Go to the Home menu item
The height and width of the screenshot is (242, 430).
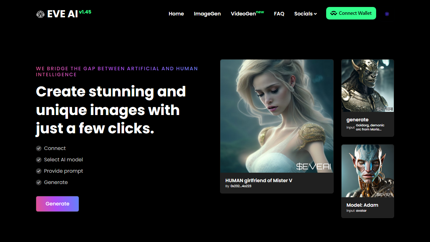coord(176,14)
